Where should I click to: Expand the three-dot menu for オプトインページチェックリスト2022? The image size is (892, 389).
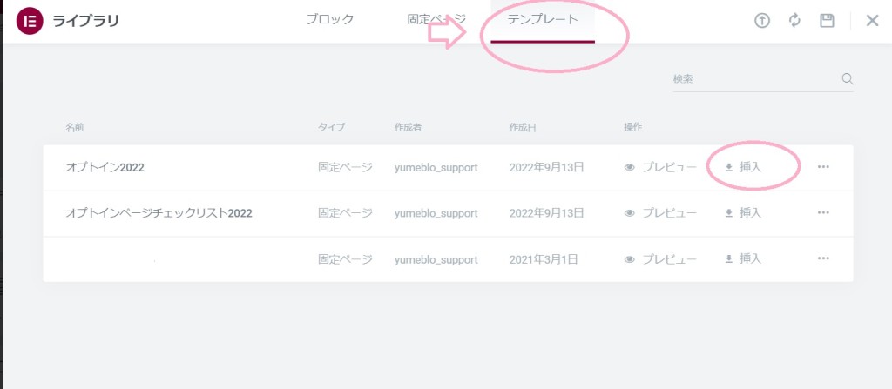point(823,212)
